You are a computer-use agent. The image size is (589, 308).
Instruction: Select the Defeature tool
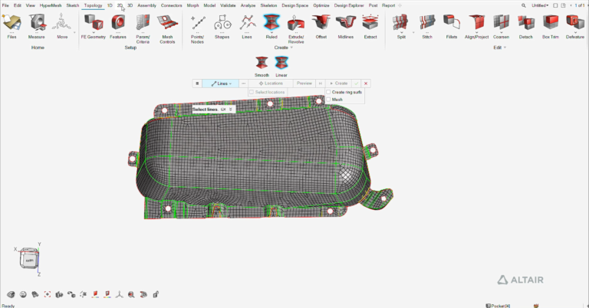(x=574, y=23)
